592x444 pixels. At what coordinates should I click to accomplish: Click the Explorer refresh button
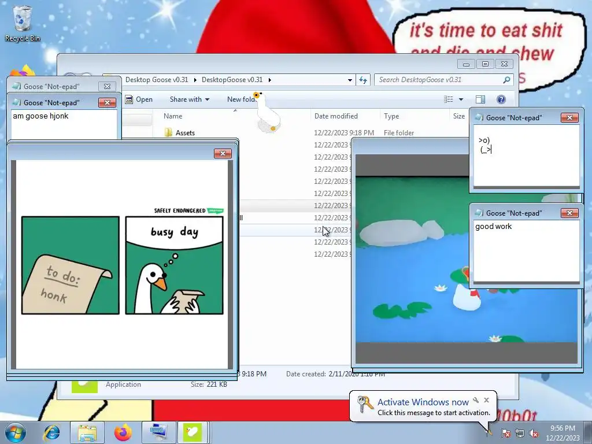363,80
